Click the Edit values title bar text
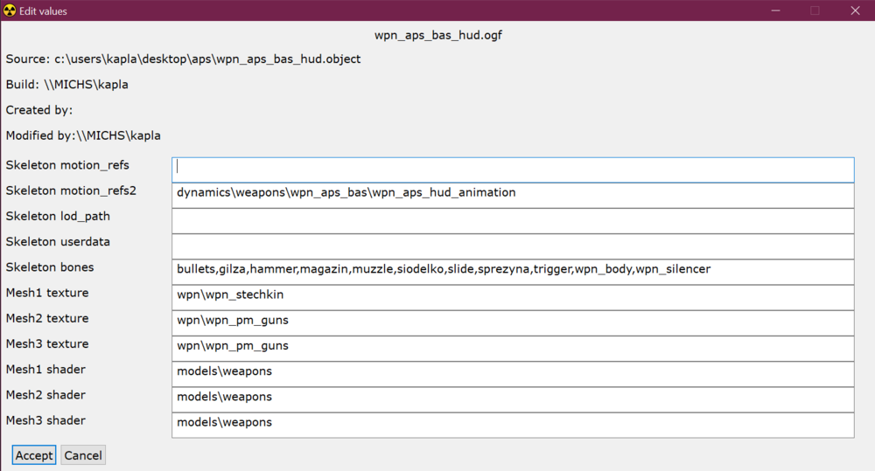Screen dimensions: 875x471 [x=43, y=11]
